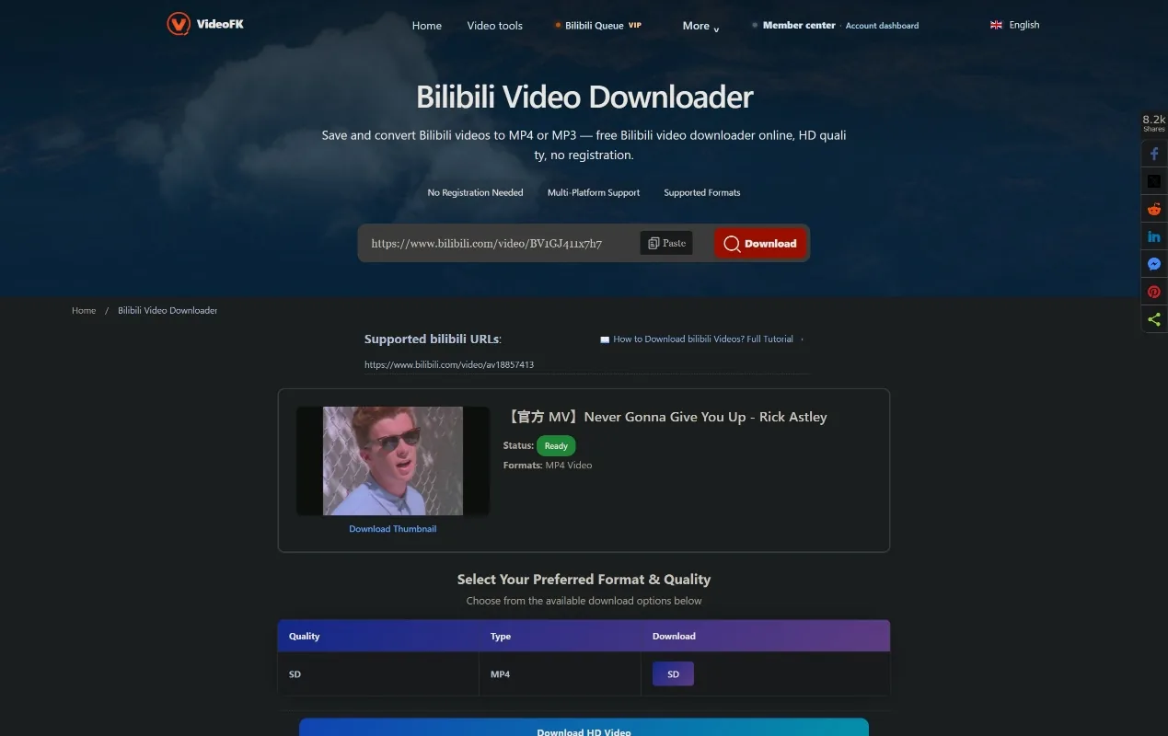Image resolution: width=1168 pixels, height=736 pixels.
Task: Open the Member center link
Action: click(798, 25)
